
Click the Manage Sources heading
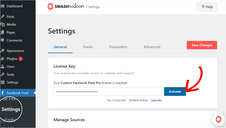coord(69,120)
